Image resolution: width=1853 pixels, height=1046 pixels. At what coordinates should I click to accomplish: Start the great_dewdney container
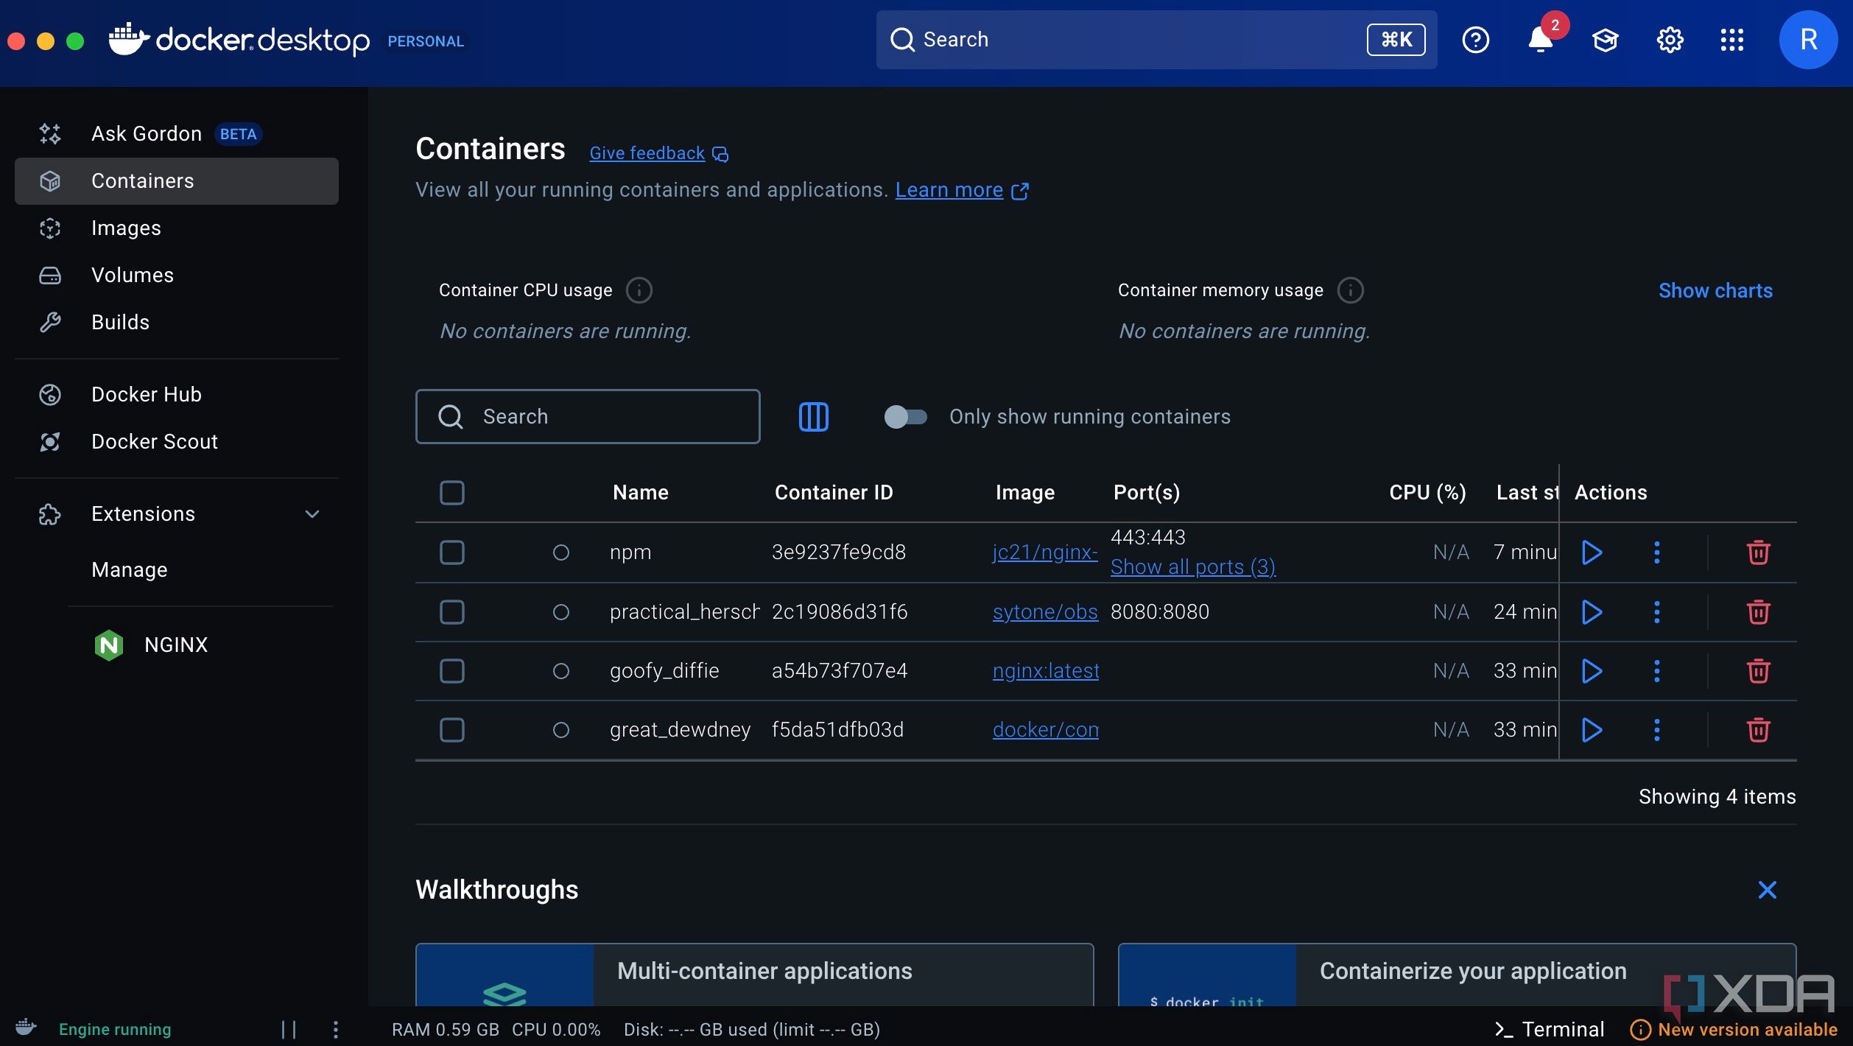coord(1592,730)
